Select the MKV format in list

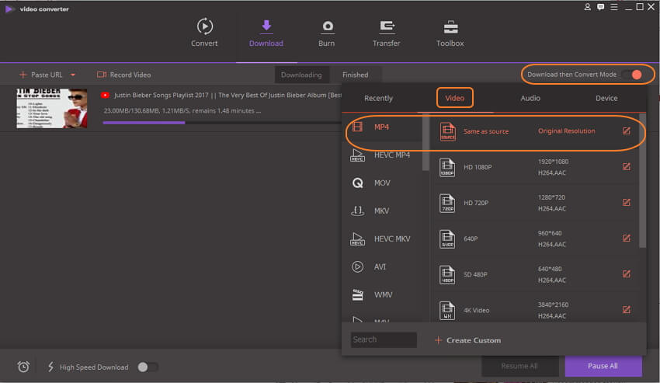pyautogui.click(x=381, y=211)
